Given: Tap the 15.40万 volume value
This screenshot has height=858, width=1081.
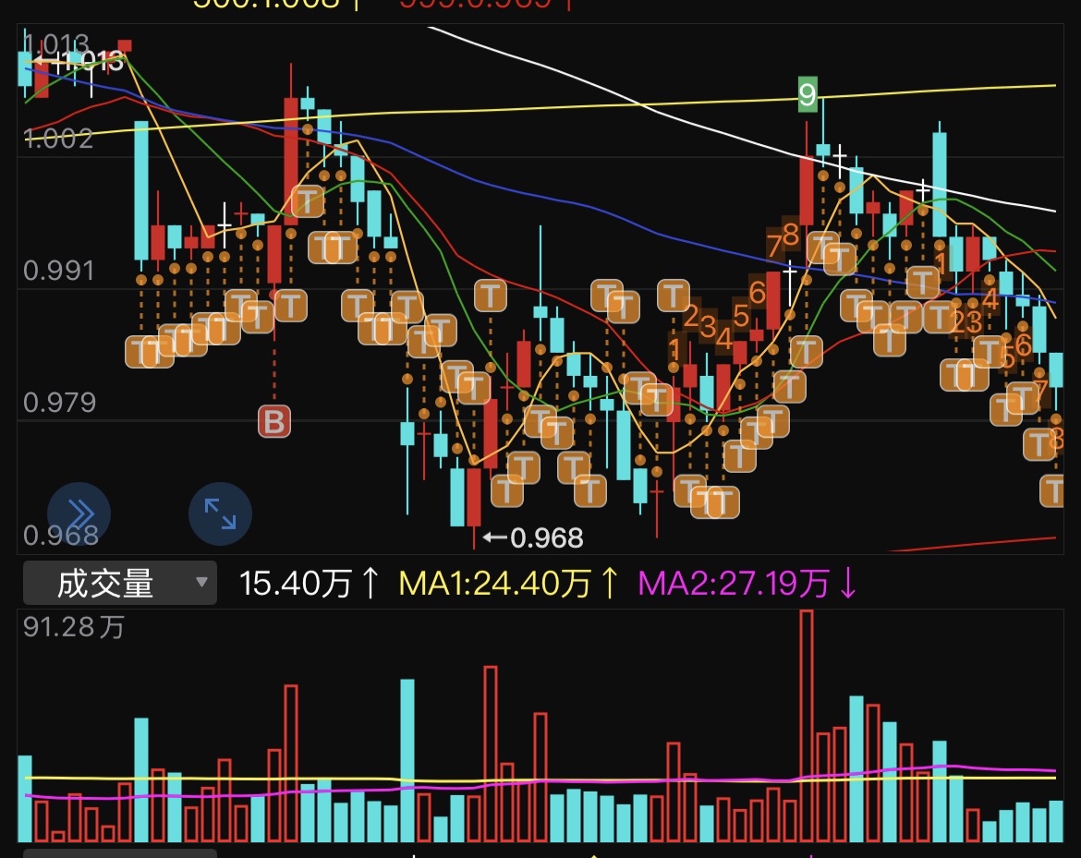Looking at the screenshot, I should pyautogui.click(x=309, y=583).
